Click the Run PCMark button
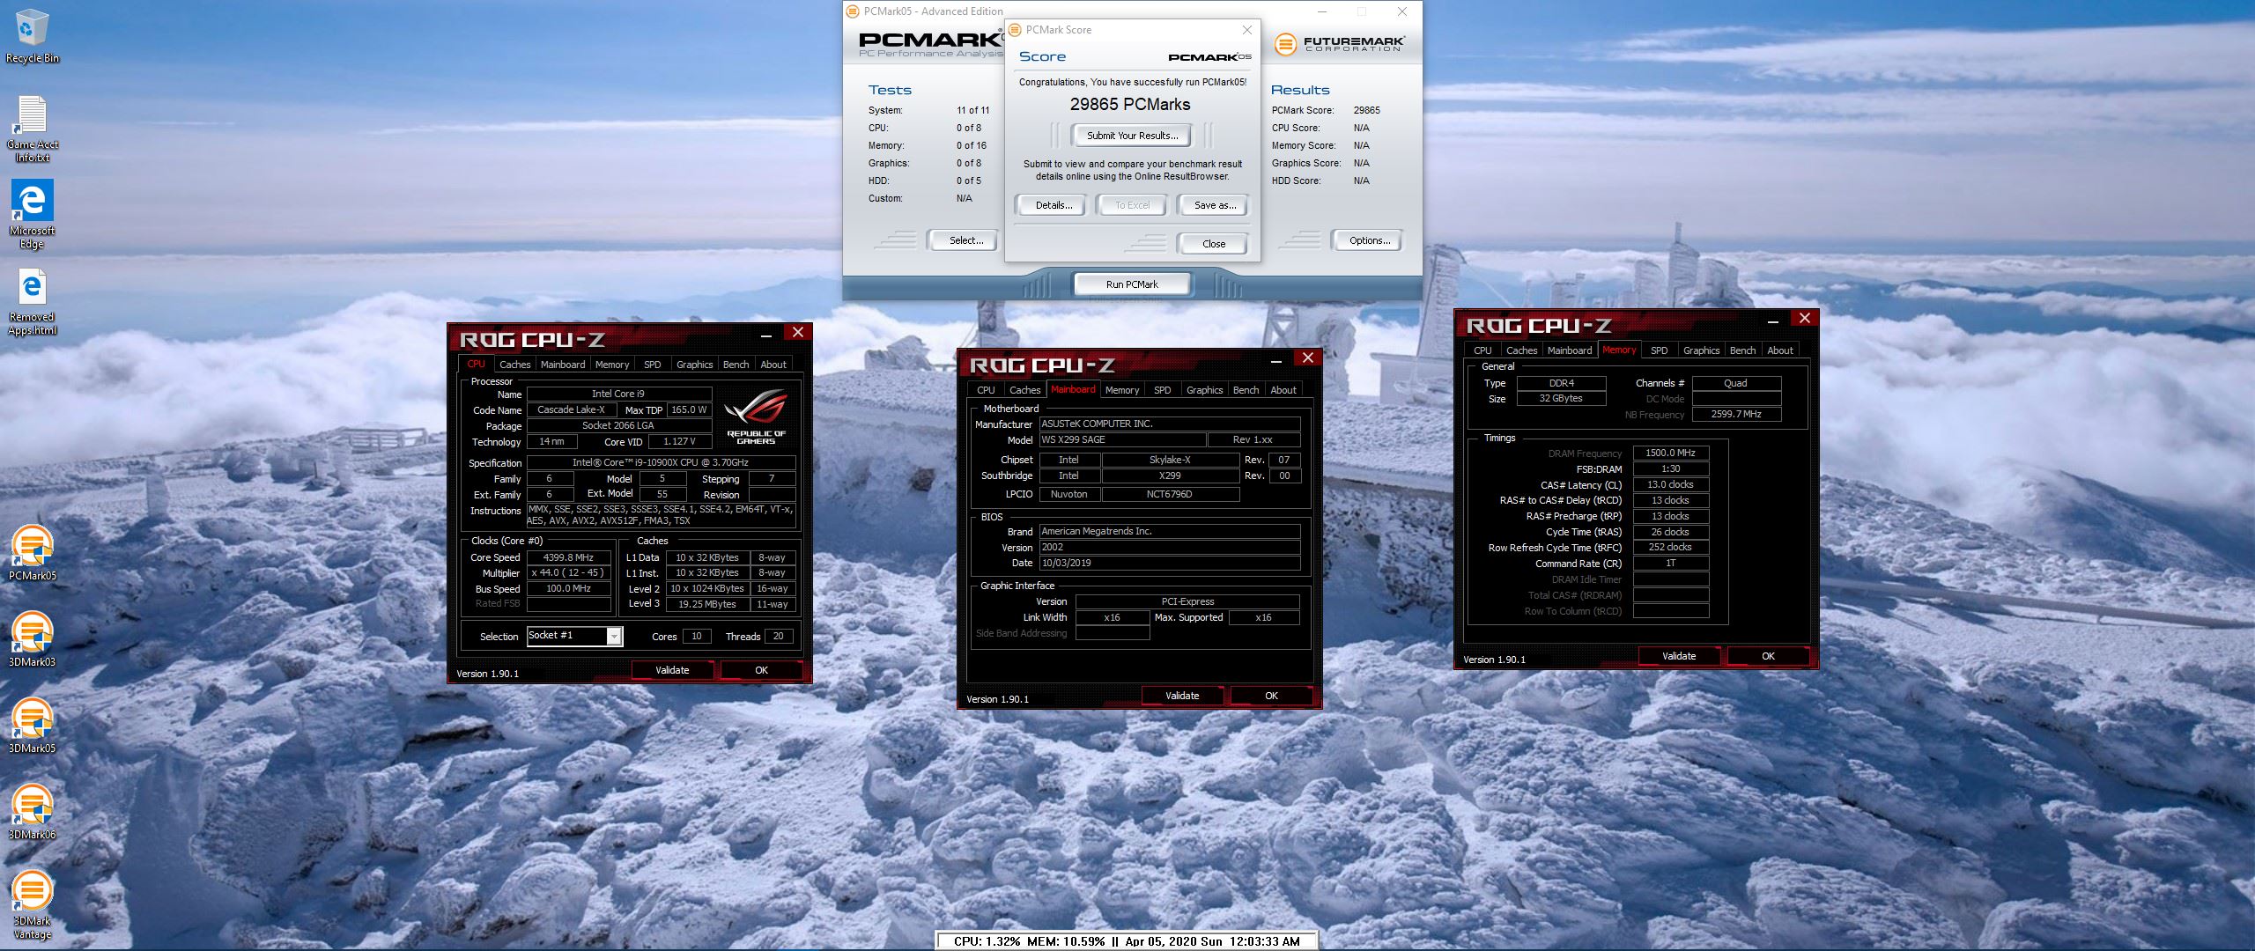 click(x=1132, y=284)
